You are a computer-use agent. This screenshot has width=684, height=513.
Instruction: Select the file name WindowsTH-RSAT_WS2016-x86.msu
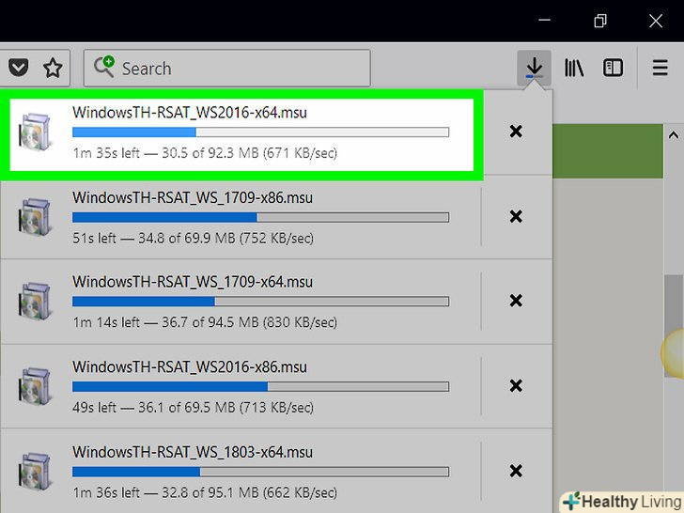point(190,366)
